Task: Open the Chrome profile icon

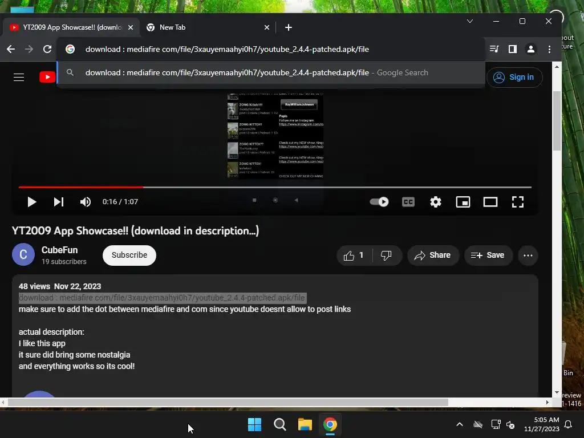Action: click(531, 49)
